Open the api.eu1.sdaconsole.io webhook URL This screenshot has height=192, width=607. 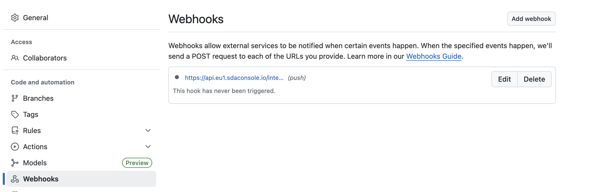[x=234, y=78]
